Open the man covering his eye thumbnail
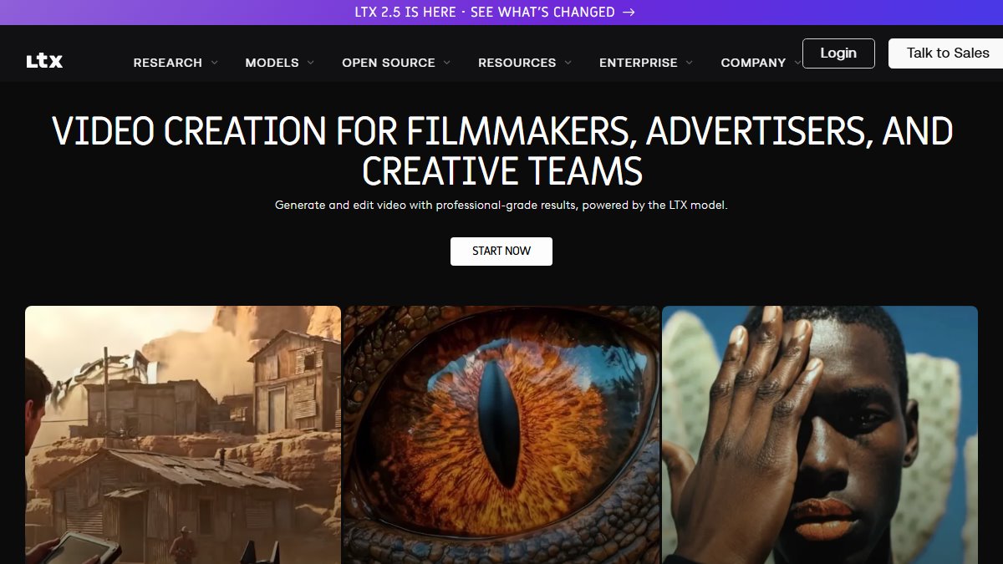Screen dimensions: 1003x564 820,434
